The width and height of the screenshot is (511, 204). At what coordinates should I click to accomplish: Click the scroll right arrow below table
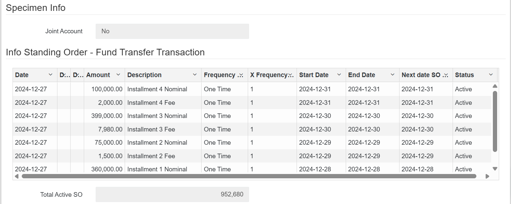pos(487,176)
